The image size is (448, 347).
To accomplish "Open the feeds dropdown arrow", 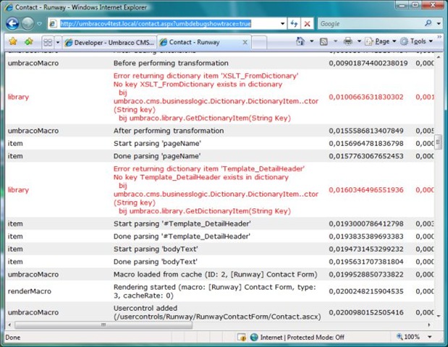I will coord(335,41).
